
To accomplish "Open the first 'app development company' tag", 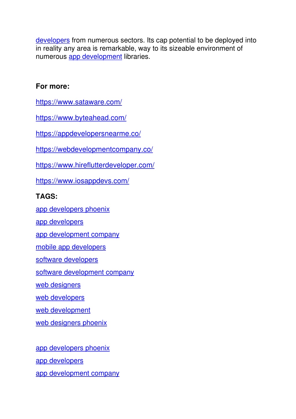I will 78,235.
